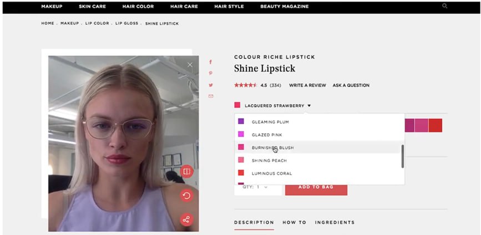Pin product with Pinterest icon
Image resolution: width=481 pixels, height=235 pixels.
(210, 73)
